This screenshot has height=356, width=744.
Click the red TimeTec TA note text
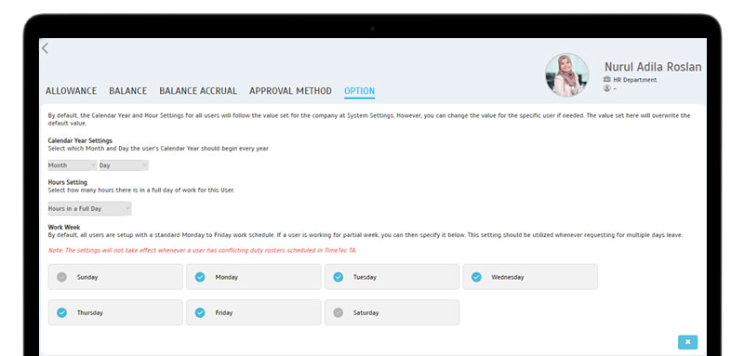coord(202,250)
